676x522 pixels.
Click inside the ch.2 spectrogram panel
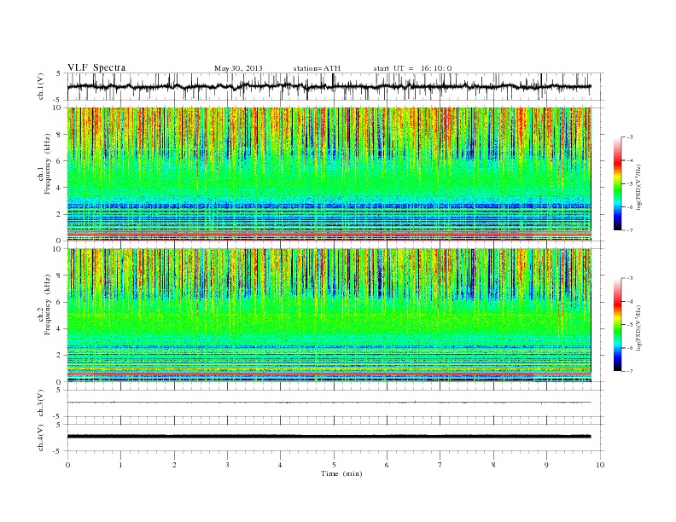pyautogui.click(x=329, y=315)
